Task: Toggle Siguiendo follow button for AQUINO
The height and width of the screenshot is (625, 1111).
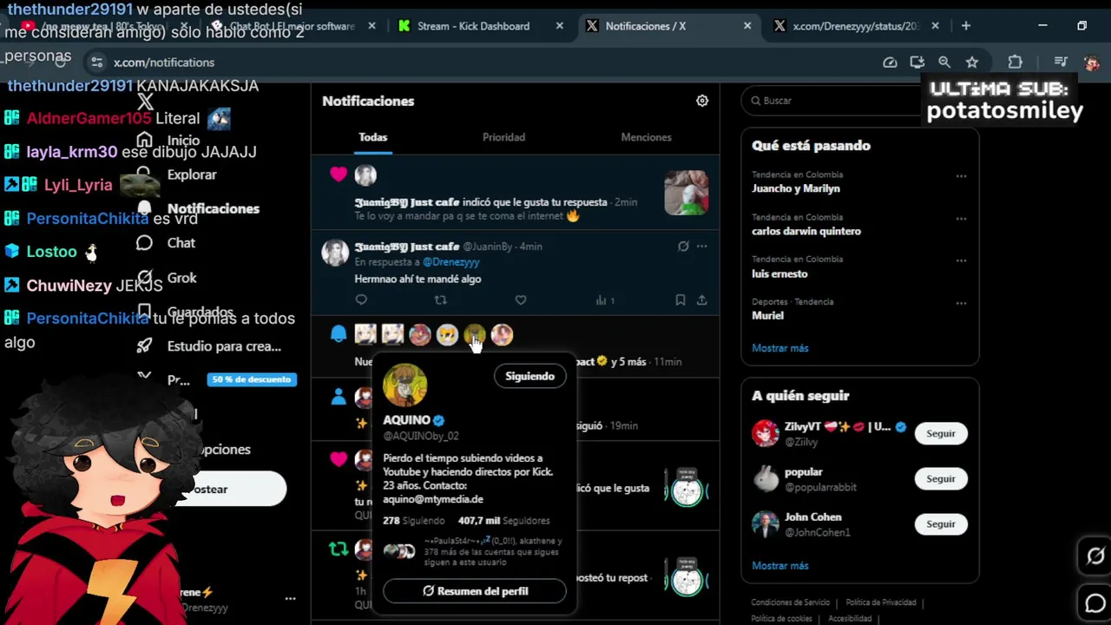Action: coord(529,376)
